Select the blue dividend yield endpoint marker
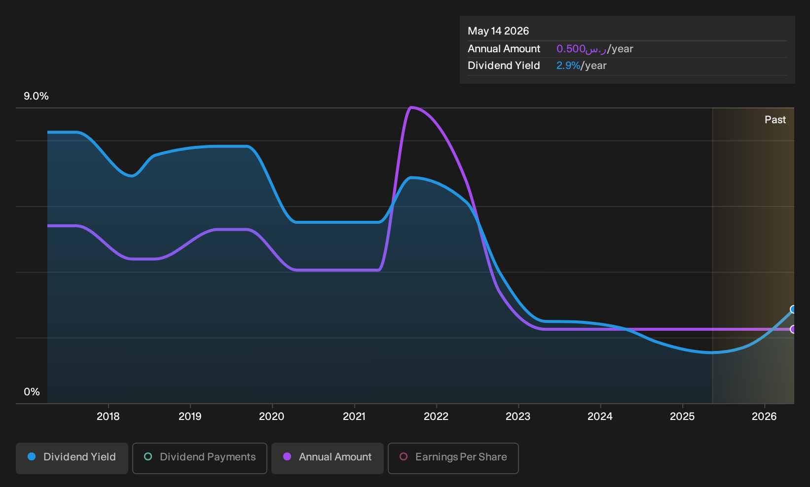The image size is (810, 487). pos(793,310)
